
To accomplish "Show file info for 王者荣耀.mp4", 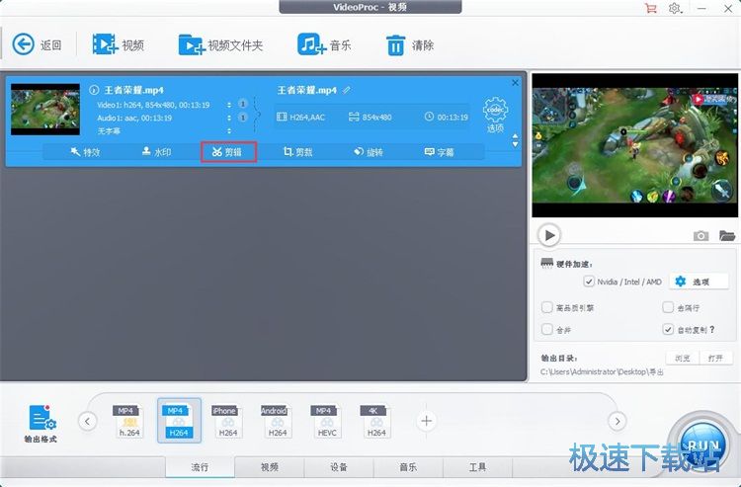I will pos(94,90).
